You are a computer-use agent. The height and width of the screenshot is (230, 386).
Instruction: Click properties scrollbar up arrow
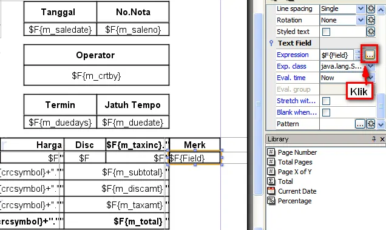click(x=381, y=10)
